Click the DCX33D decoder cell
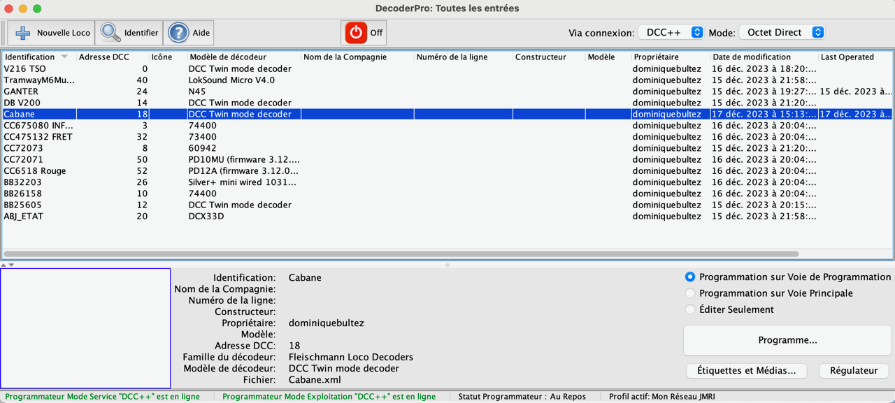 pyautogui.click(x=244, y=217)
